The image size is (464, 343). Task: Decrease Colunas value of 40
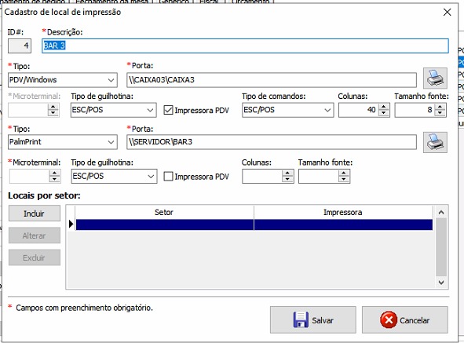tap(383, 113)
